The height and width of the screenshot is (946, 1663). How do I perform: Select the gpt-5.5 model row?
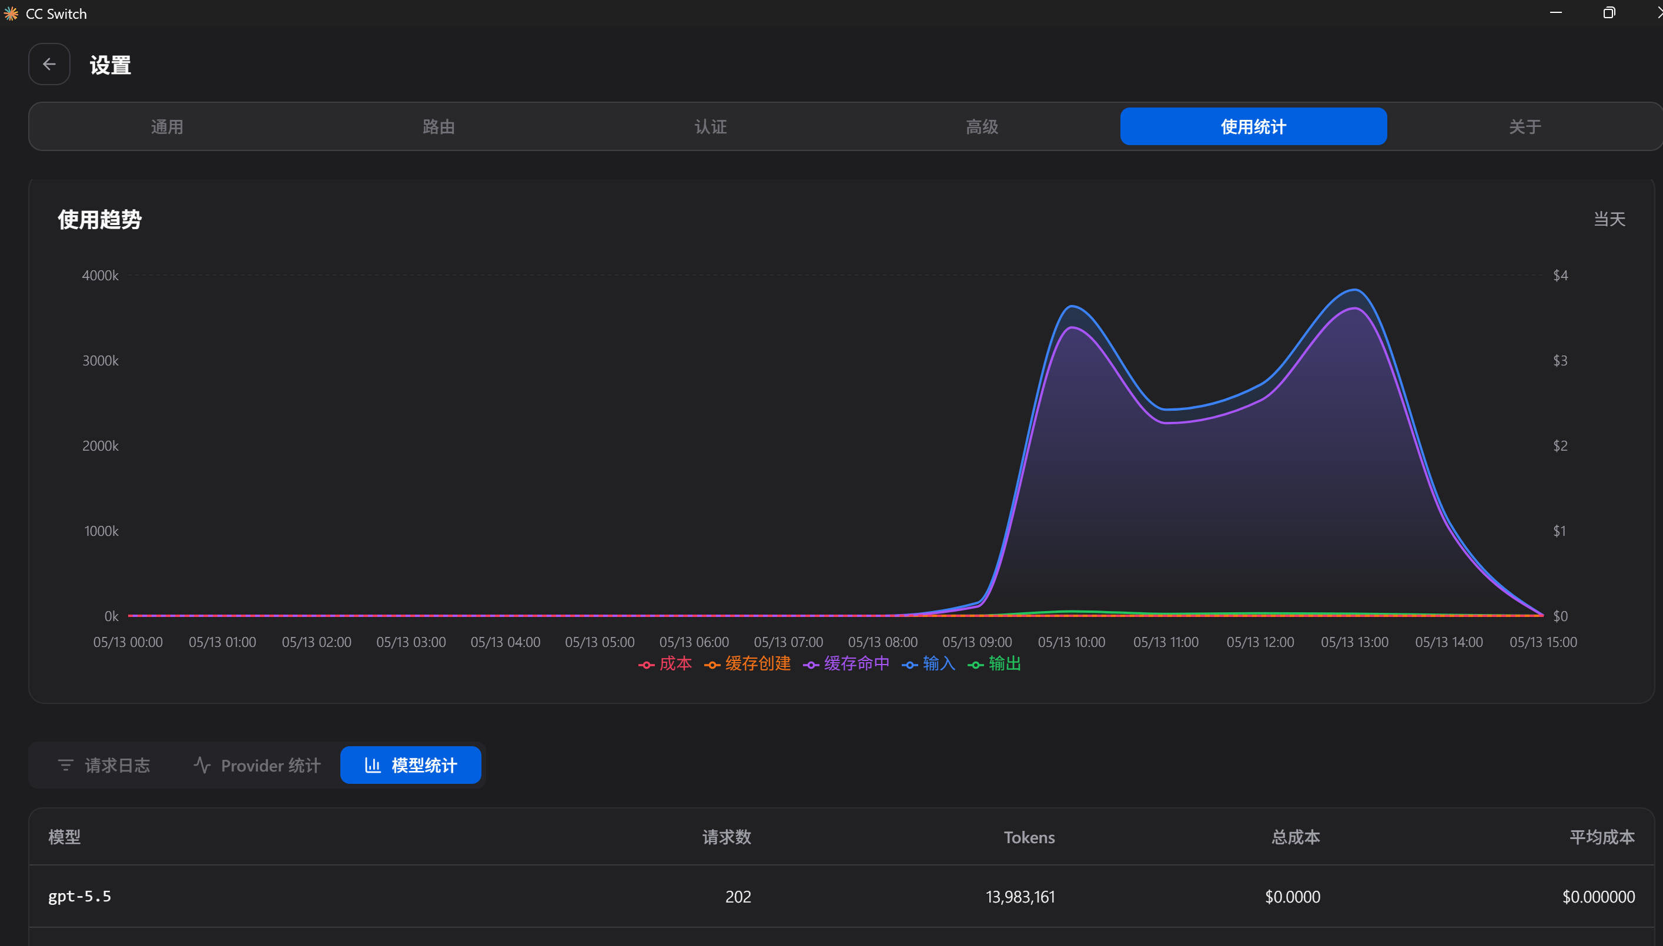point(842,897)
